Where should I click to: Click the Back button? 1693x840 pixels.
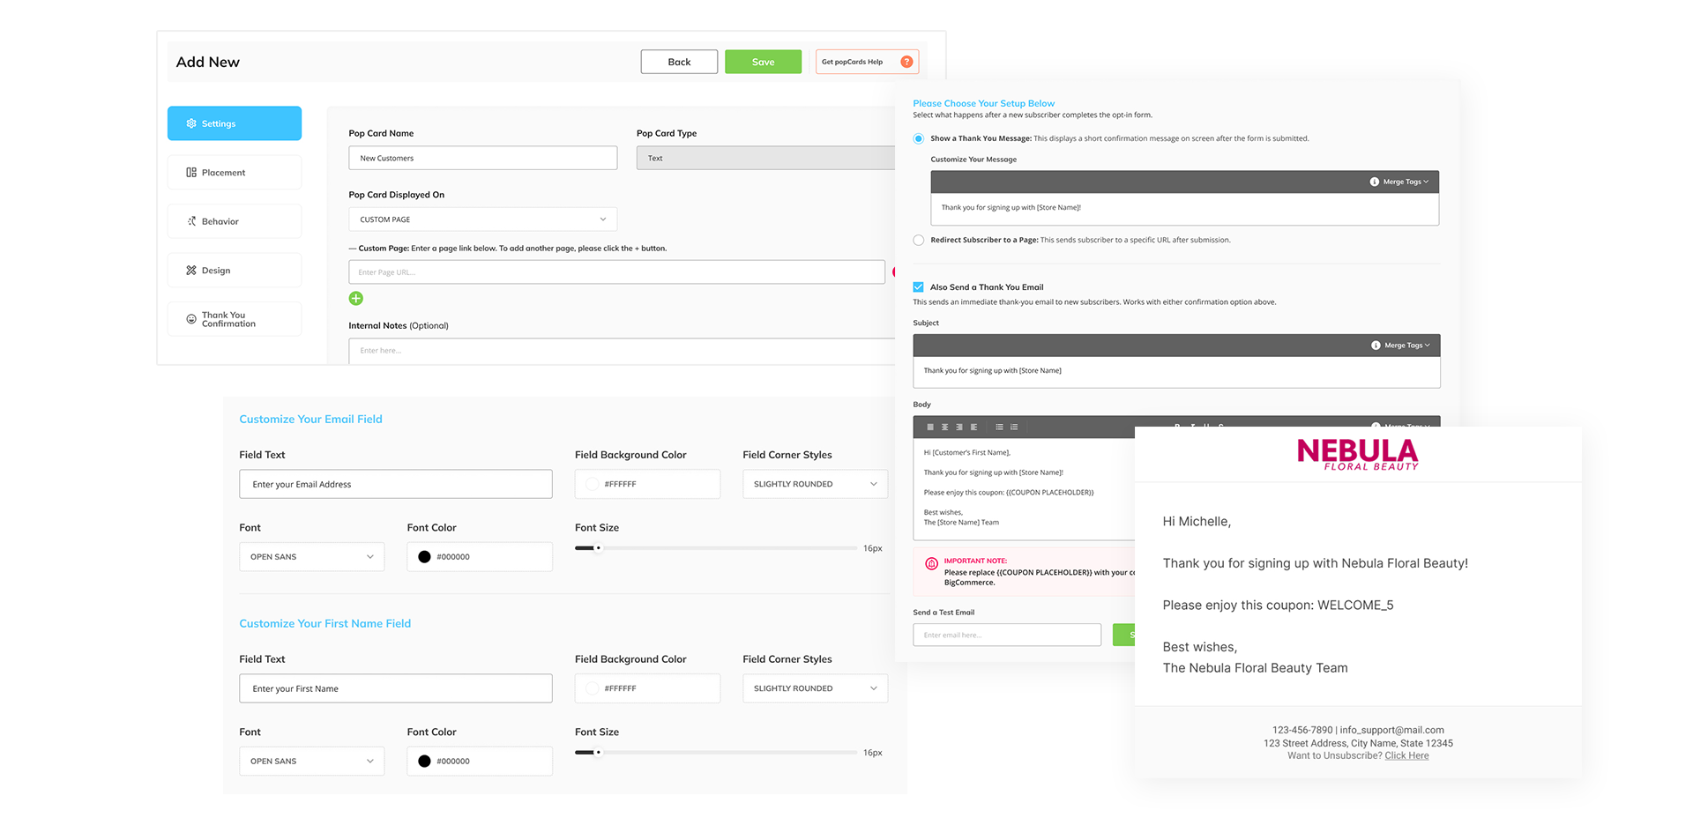(x=679, y=61)
